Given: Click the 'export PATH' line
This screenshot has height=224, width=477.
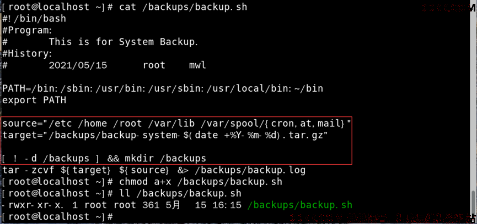Looking at the screenshot, I should click(34, 100).
